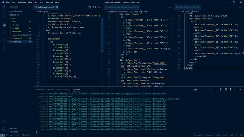Open the Source Control view
Viewport: 244px width, 137px height.
click(3, 24)
